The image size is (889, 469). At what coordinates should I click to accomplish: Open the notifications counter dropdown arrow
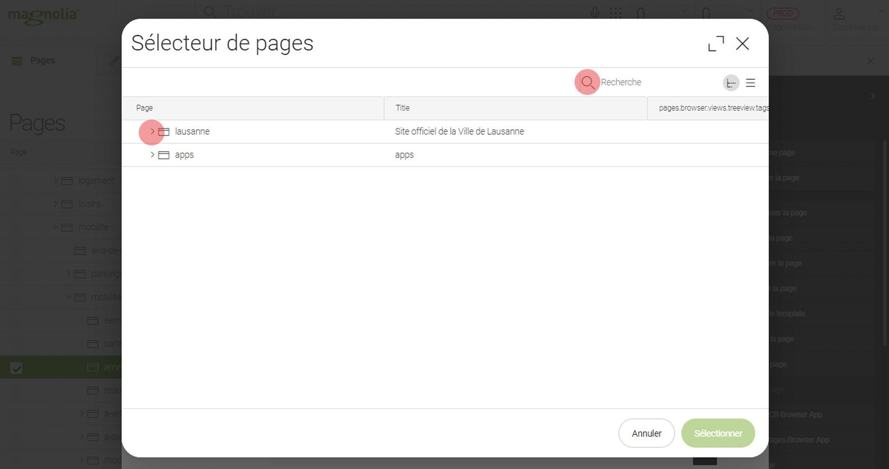click(750, 11)
